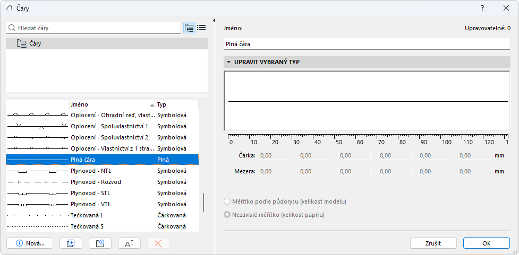Select Plynovod - Rozvod line type
Image resolution: width=519 pixels, height=255 pixels.
[x=103, y=182]
